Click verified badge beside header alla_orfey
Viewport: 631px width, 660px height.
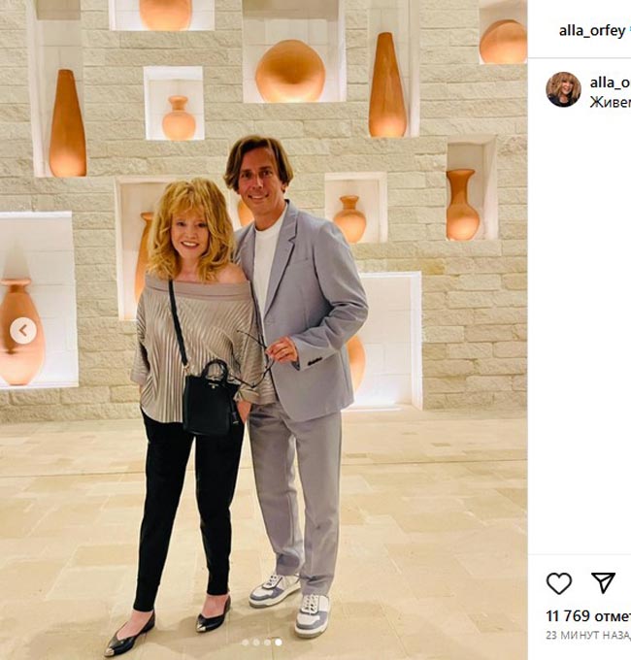629,30
